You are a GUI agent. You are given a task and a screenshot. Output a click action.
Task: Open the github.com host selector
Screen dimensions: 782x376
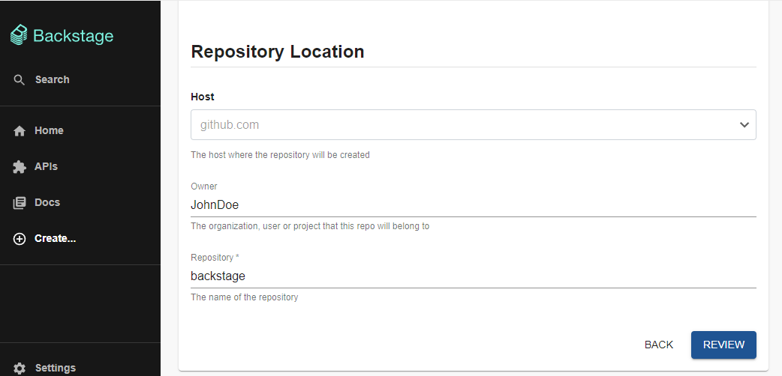[x=465, y=125]
